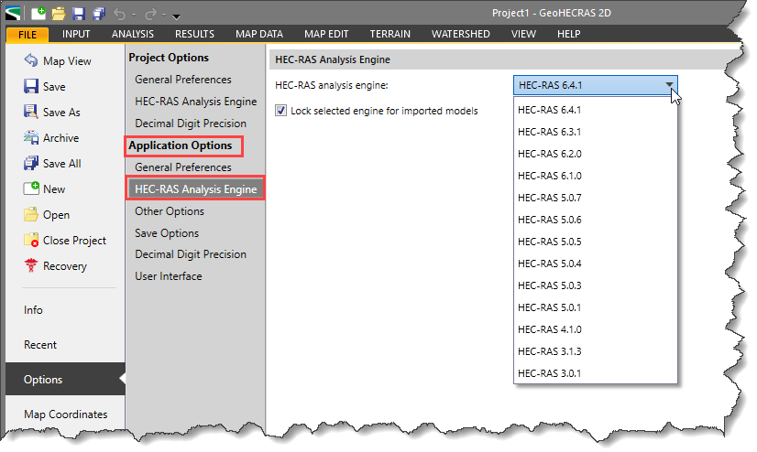This screenshot has width=757, height=452.
Task: Click the Redo arrow in title bar
Action: tap(150, 14)
